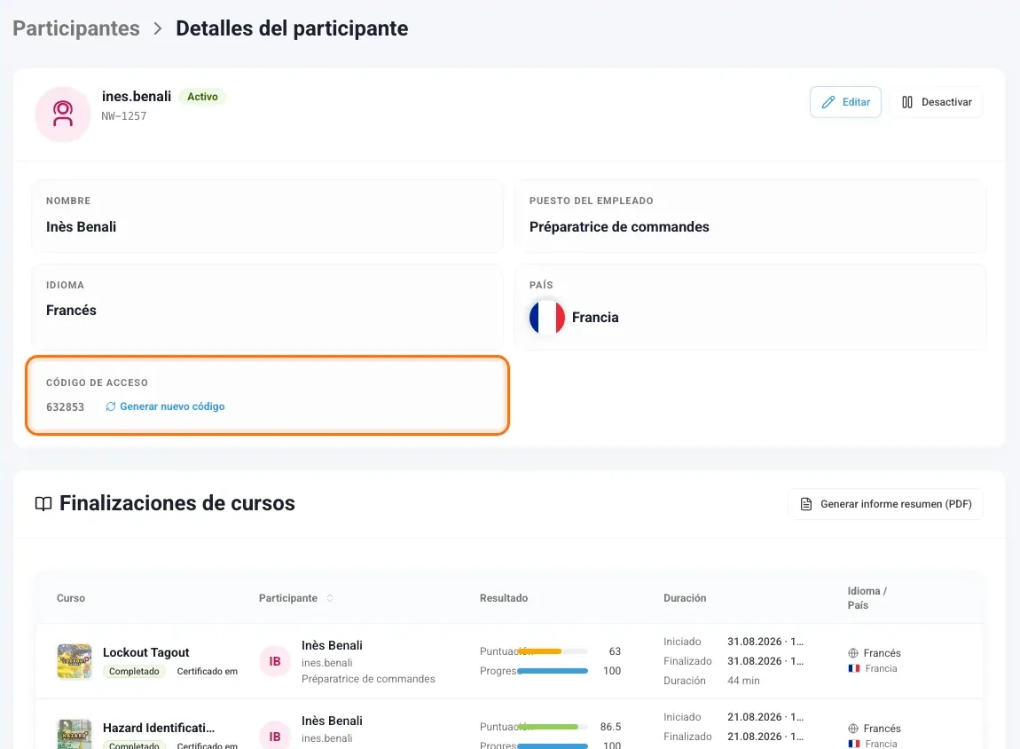Open the Editar button
The width and height of the screenshot is (1020, 749).
(x=845, y=102)
